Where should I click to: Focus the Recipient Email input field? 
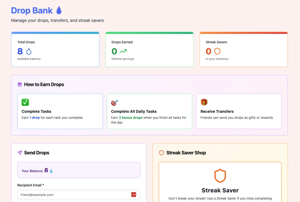tap(79, 194)
